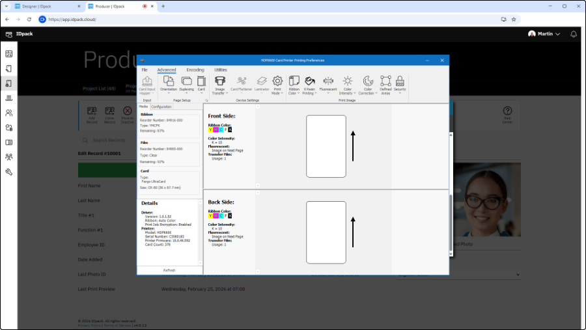This screenshot has width=586, height=330.
Task: Switch to the Configuration tab
Action: point(161,106)
